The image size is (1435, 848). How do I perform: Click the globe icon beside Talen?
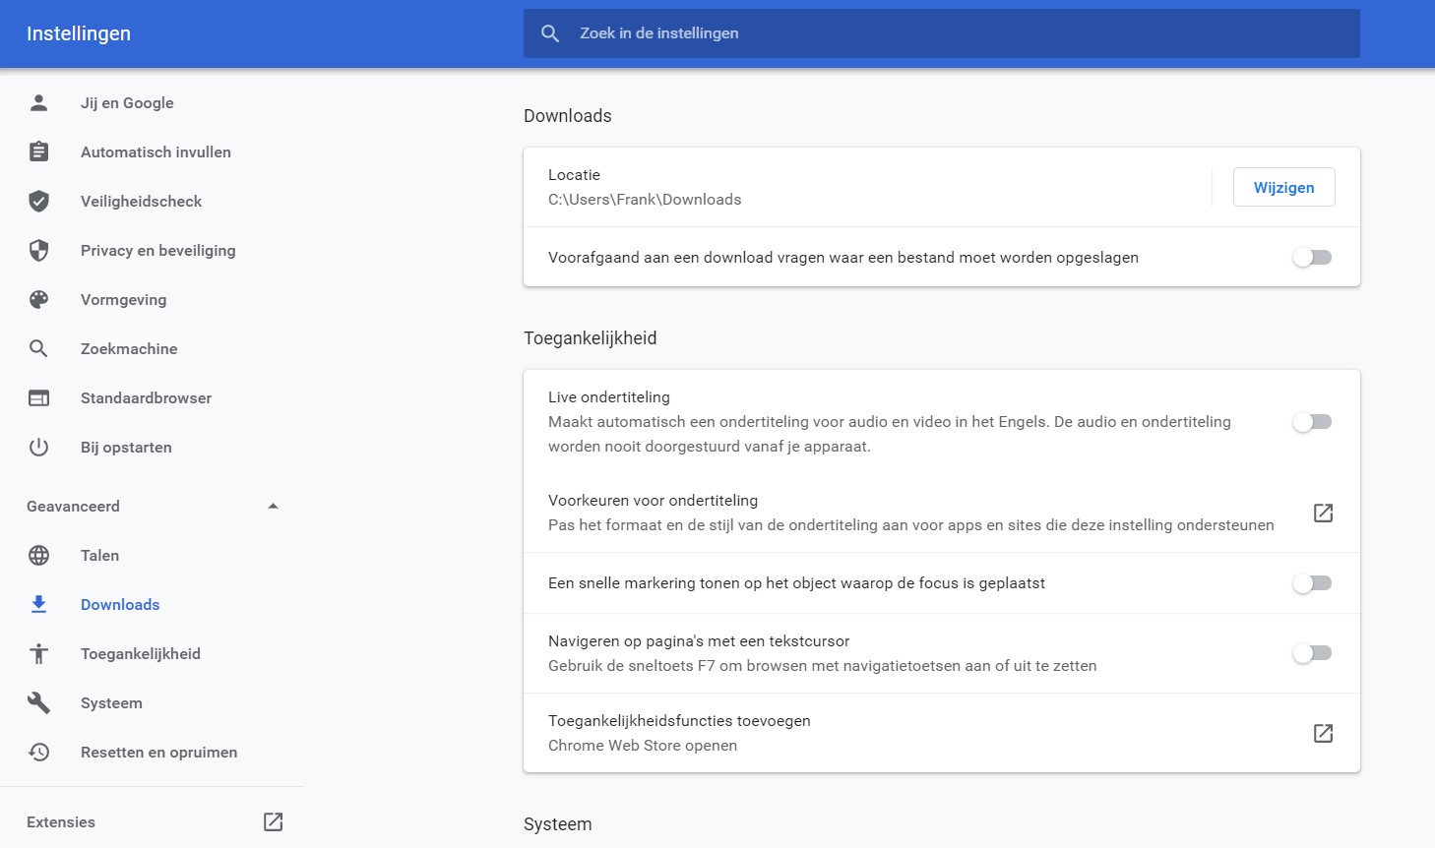coord(38,555)
